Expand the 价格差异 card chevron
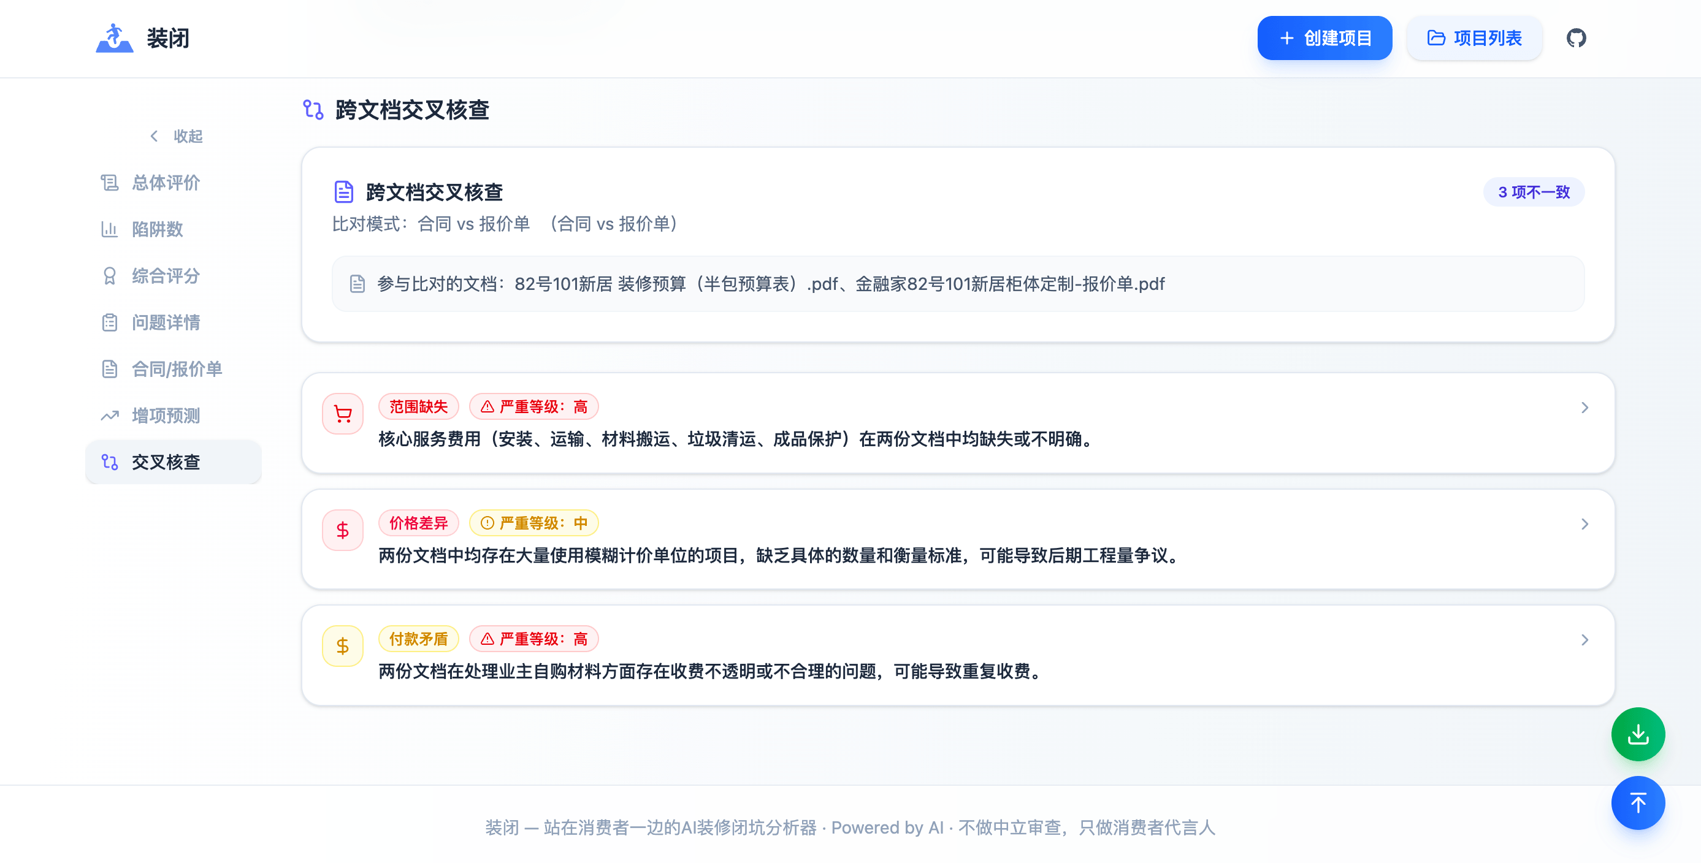 point(1584,524)
